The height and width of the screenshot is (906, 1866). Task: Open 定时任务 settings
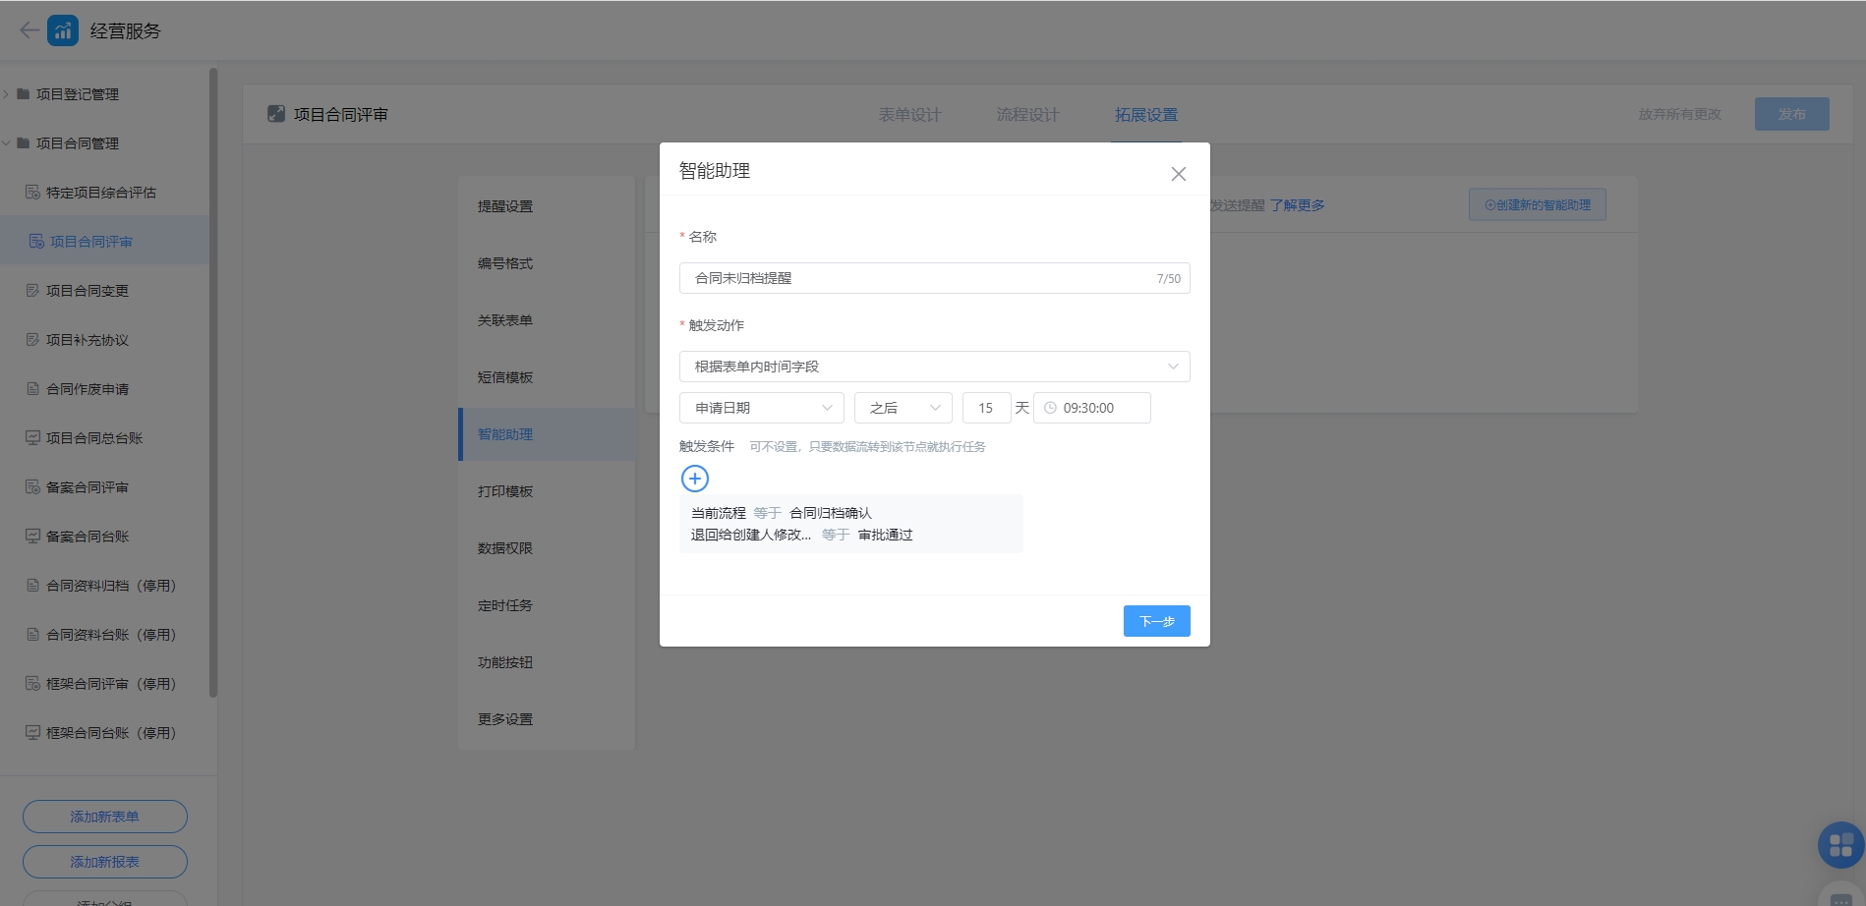[547, 605]
